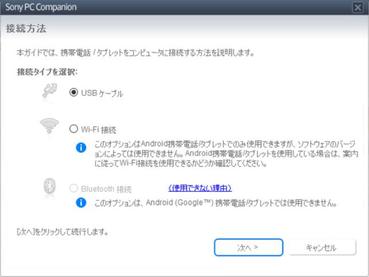Viewport: 369px width, 277px height.
Task: Click the Bluetooth Android restriction note text
Action: click(x=215, y=203)
